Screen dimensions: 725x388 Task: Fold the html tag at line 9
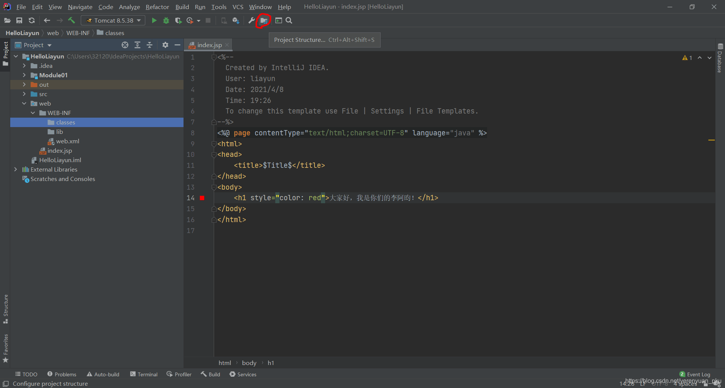pos(214,144)
